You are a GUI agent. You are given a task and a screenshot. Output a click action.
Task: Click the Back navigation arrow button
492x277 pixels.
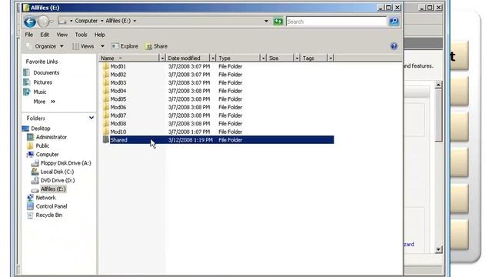tap(30, 22)
